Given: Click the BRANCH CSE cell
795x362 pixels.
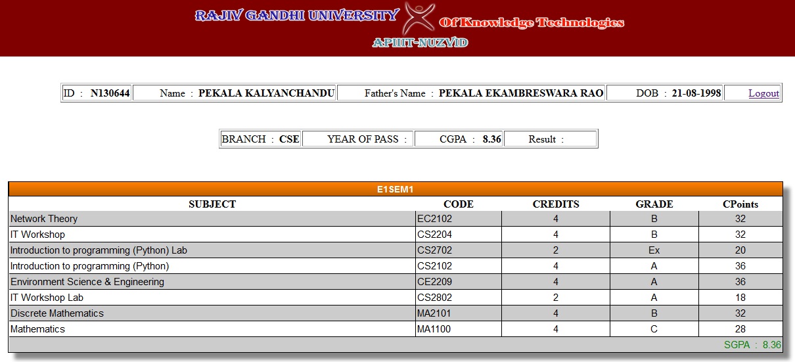Looking at the screenshot, I should click(x=261, y=139).
